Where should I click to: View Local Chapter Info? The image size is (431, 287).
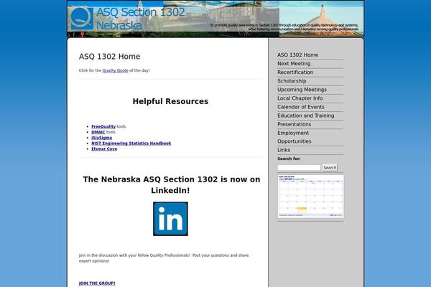point(300,98)
